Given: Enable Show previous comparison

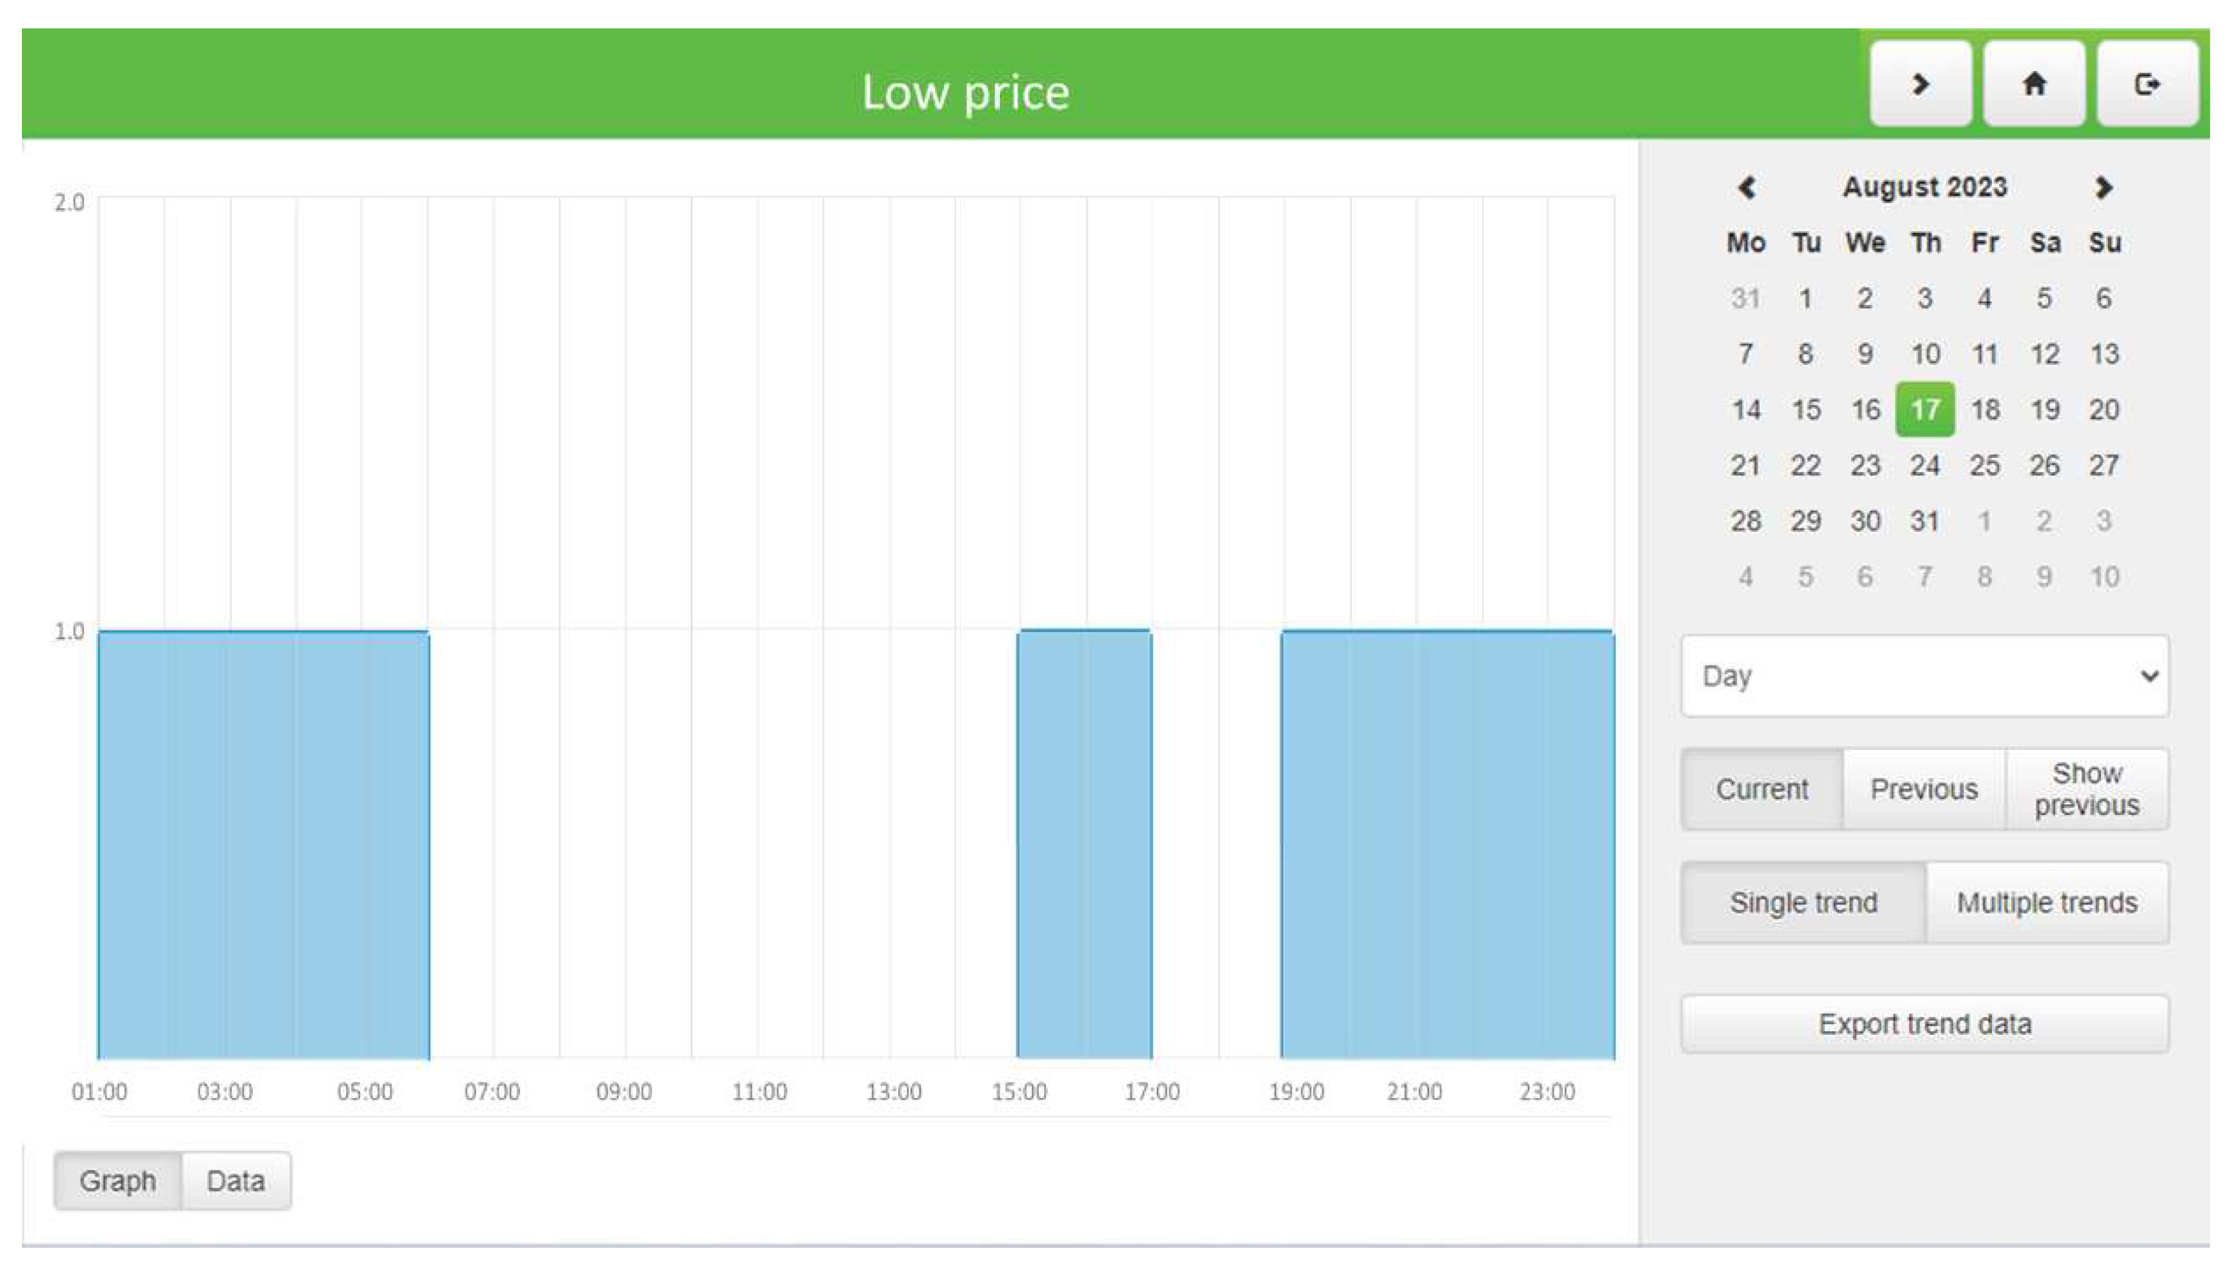Looking at the screenshot, I should 2086,789.
